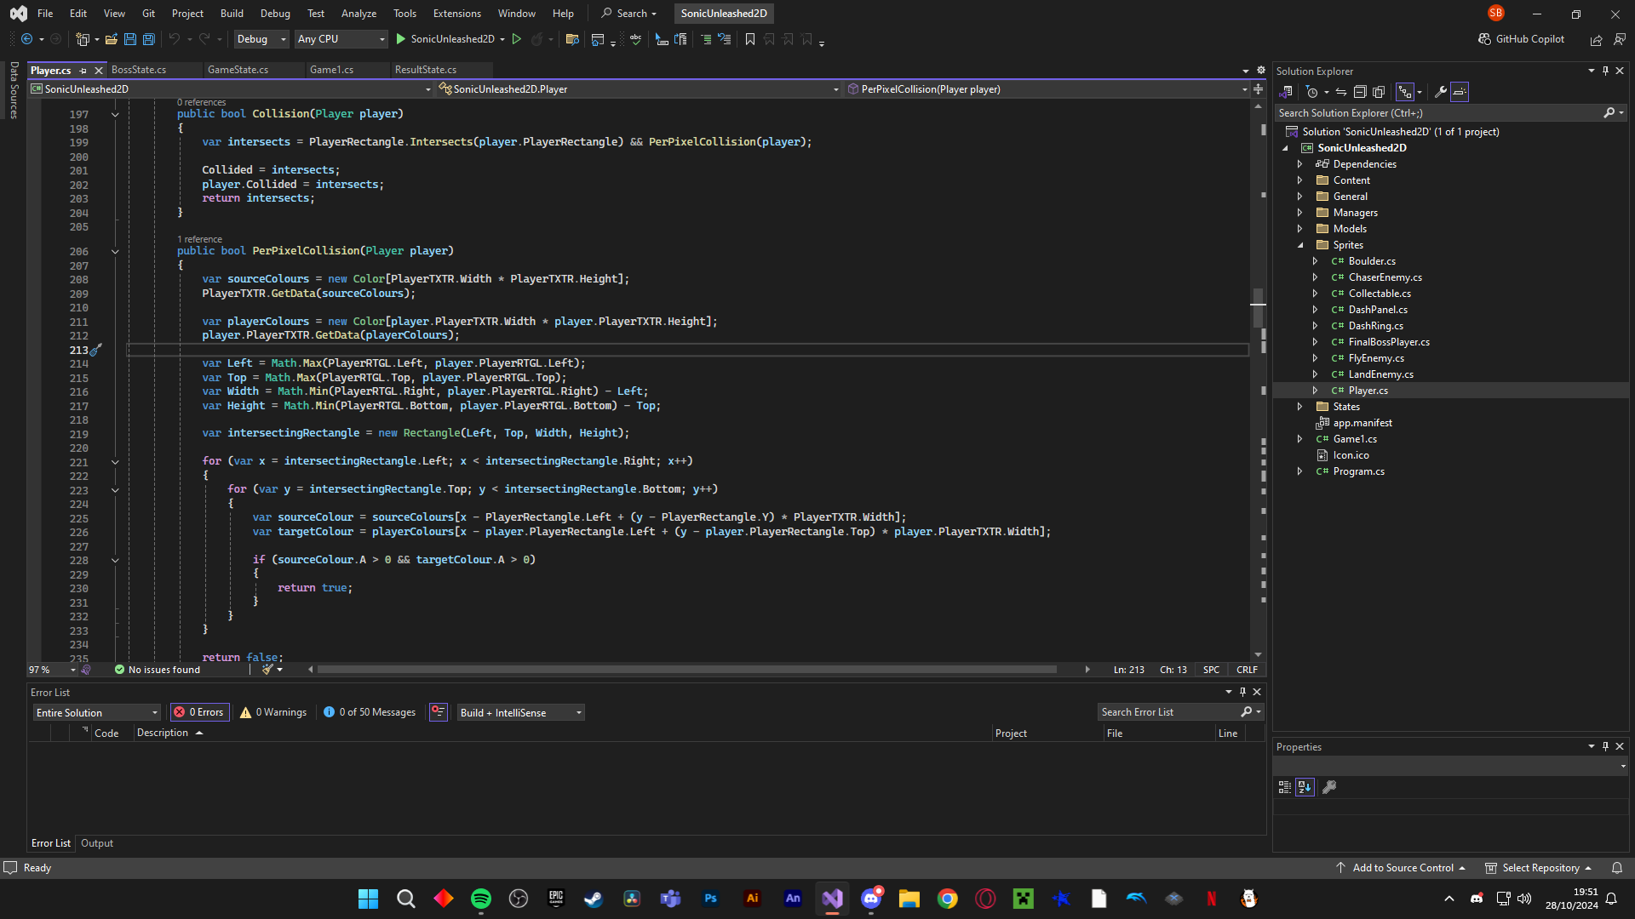Click the screwdriver quick action on line 213
This screenshot has width=1635, height=919.
(x=96, y=350)
